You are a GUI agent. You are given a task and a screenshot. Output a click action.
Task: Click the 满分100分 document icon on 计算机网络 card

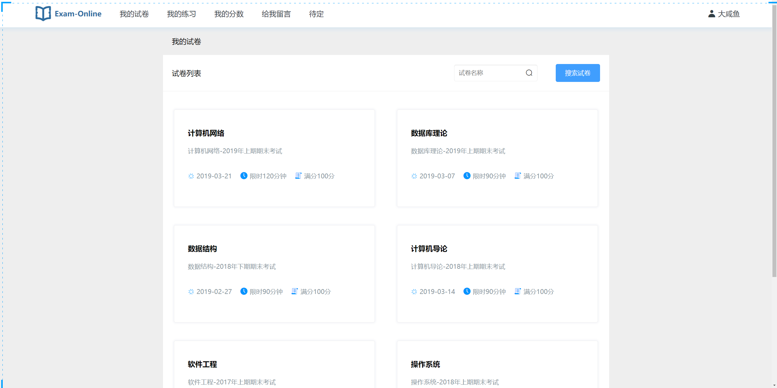pyautogui.click(x=298, y=176)
